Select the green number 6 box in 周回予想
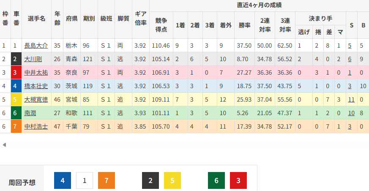369x191 pixels. [216, 180]
